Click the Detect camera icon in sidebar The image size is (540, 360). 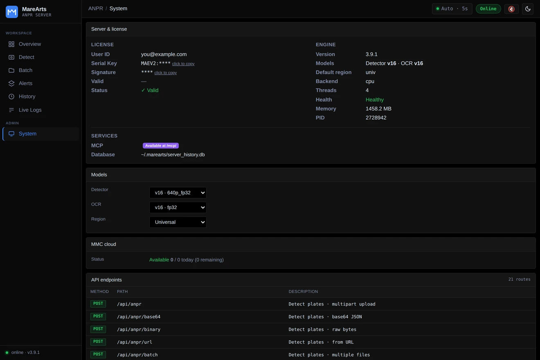[x=11, y=57]
